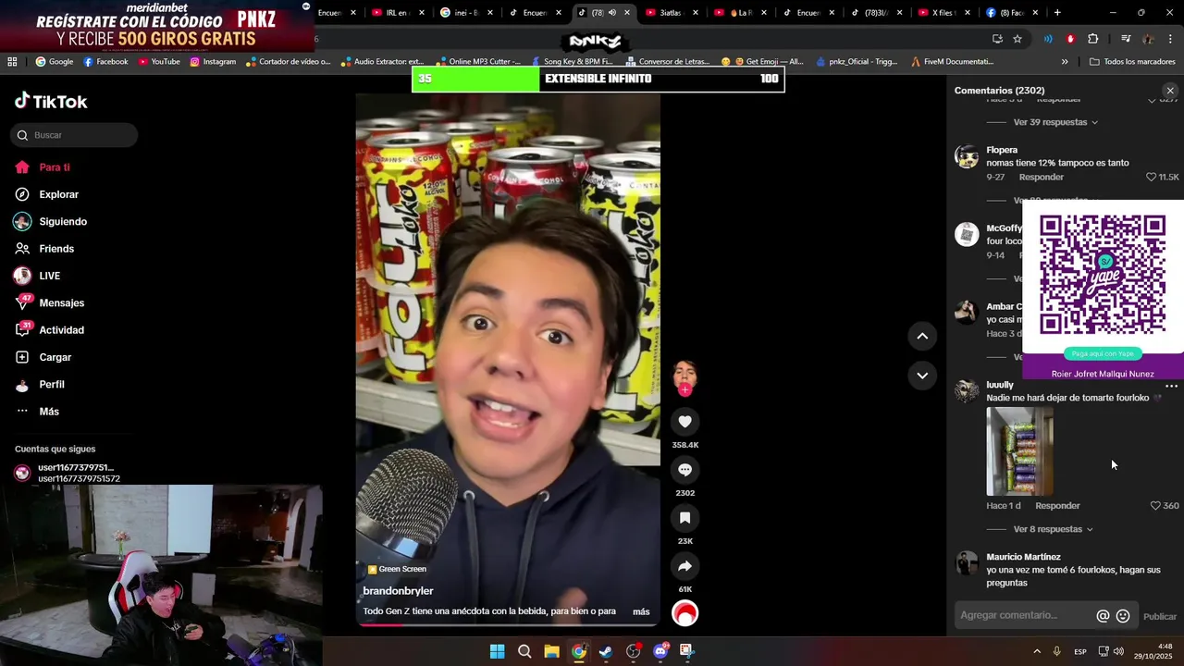Screen dimensions: 1184x666
Task: Open followed account user11677379751572
Action: pyautogui.click(x=68, y=473)
